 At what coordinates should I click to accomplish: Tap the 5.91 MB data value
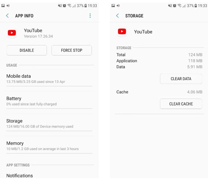point(195,67)
